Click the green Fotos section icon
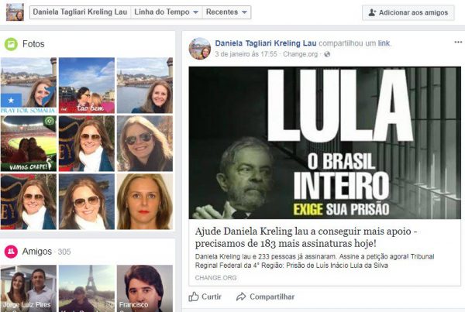This screenshot has height=312, width=465. [x=11, y=44]
